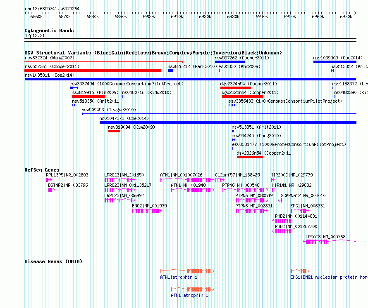Select the esv3381477 variant marker
Image resolution: width=368 pixels, height=308 pixels.
tap(233, 148)
